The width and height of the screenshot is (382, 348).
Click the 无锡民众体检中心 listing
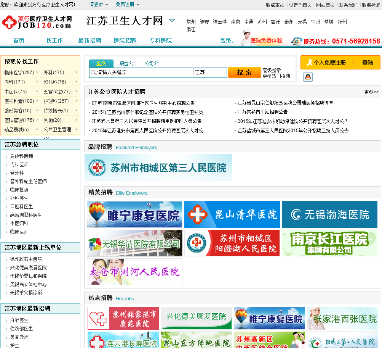(28, 284)
